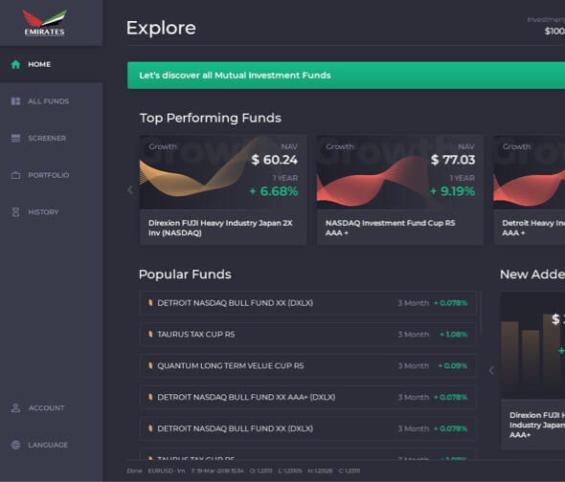Open the HOME menu item
565x482 pixels.
click(x=51, y=64)
